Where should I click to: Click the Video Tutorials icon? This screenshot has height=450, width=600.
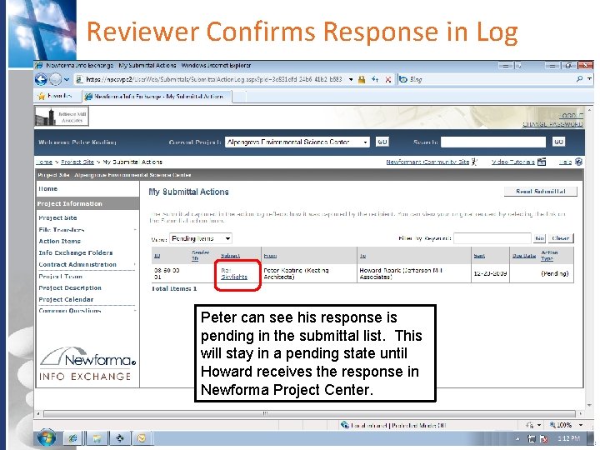point(542,162)
